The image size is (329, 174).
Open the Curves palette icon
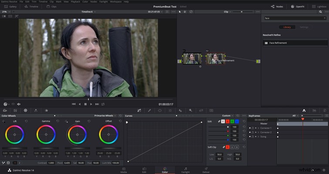point(139,110)
